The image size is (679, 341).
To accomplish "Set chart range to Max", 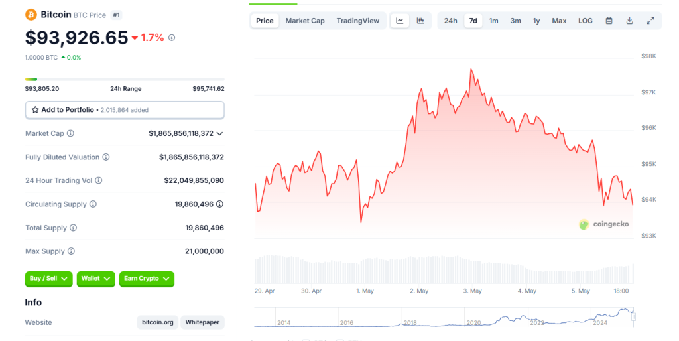I will 559,21.
